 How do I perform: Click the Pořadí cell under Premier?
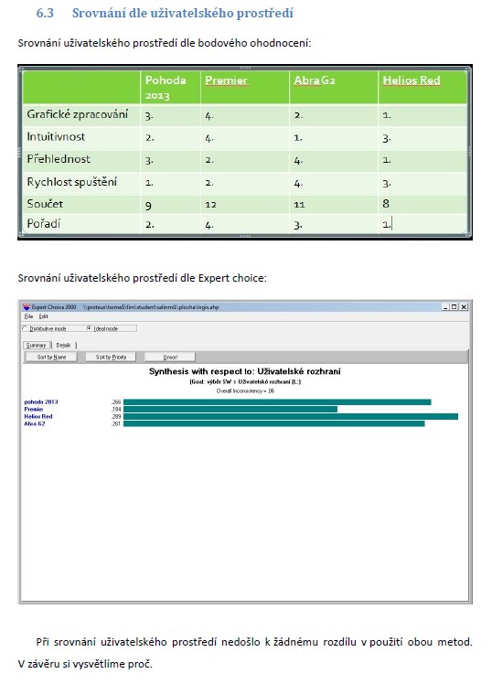[x=245, y=224]
